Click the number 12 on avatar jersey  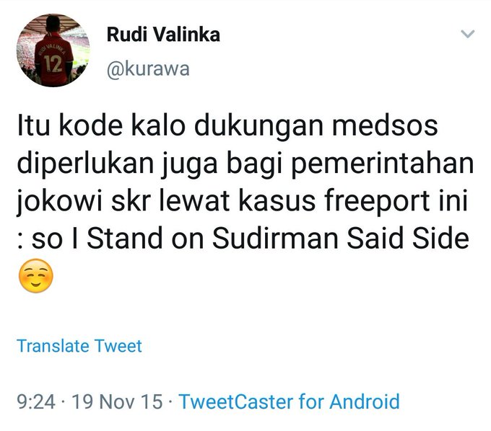[53, 63]
